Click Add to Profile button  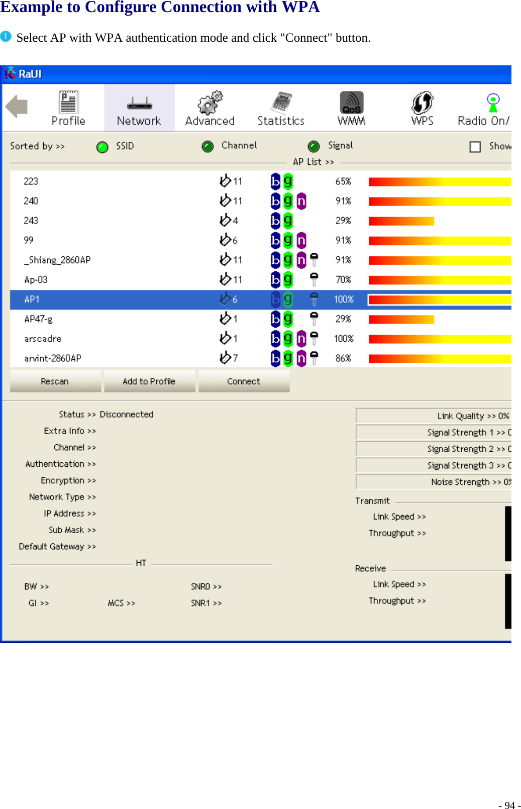tap(149, 381)
